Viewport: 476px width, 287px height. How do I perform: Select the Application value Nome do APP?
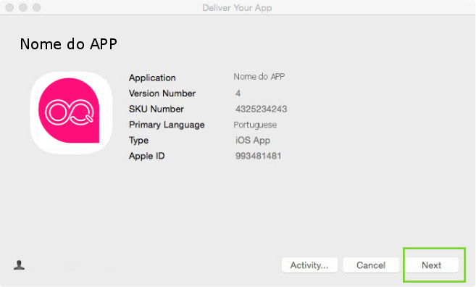259,77
